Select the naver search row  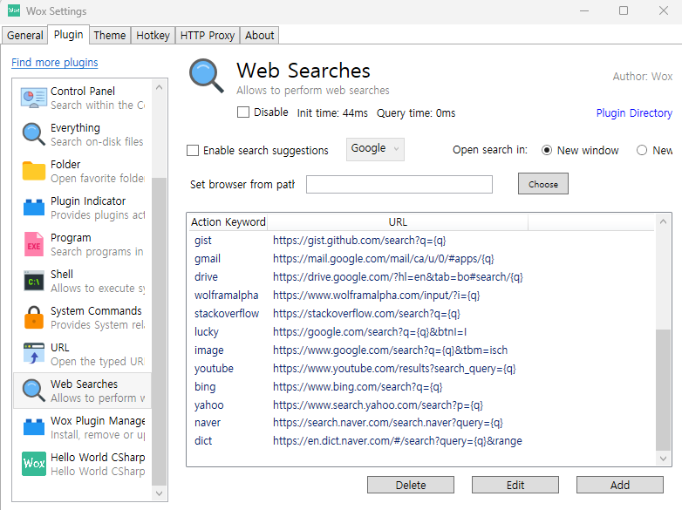(x=422, y=423)
